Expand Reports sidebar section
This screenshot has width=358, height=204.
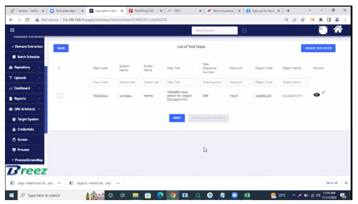(25, 99)
